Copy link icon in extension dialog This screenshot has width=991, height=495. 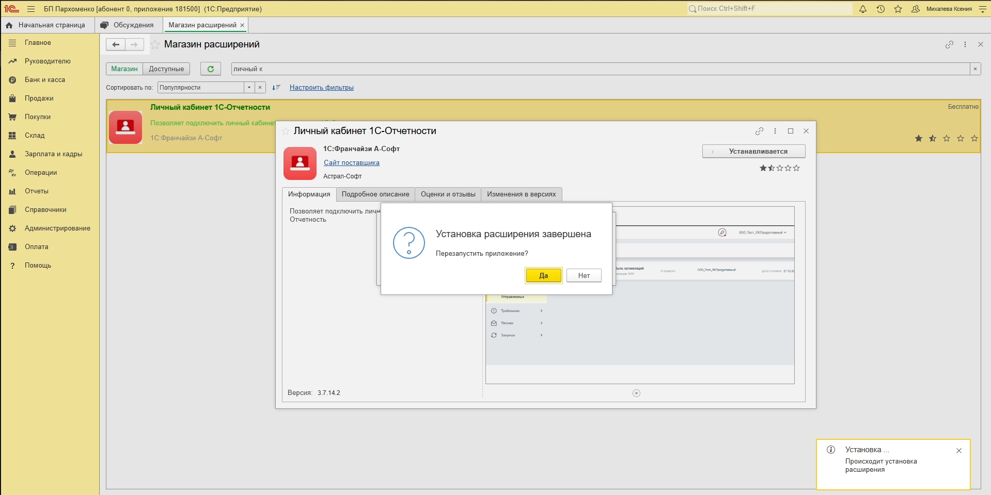tap(759, 131)
